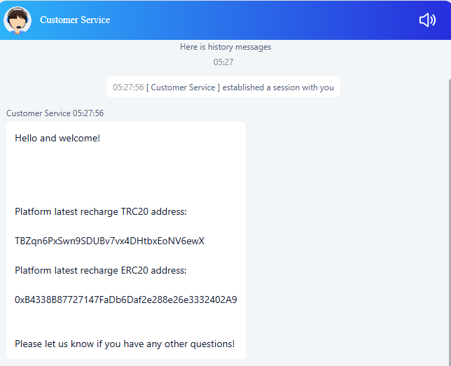Click the 05:27 time divider
This screenshot has width=451, height=366.
(223, 62)
